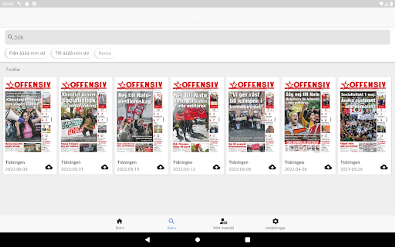Tap the Android recent apps button
Viewport: 395px width, 247px height.
[247, 240]
